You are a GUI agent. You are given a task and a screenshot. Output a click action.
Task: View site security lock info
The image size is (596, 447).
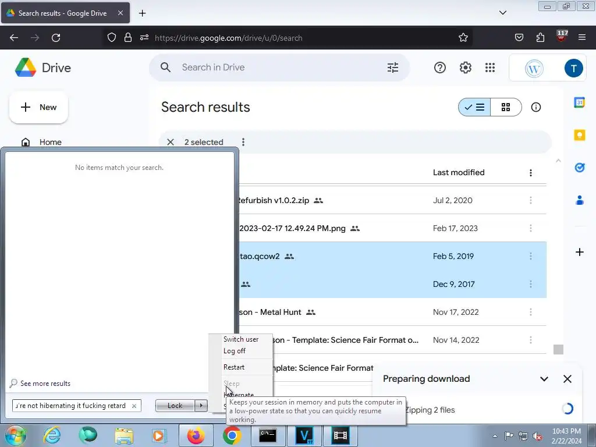click(x=127, y=38)
